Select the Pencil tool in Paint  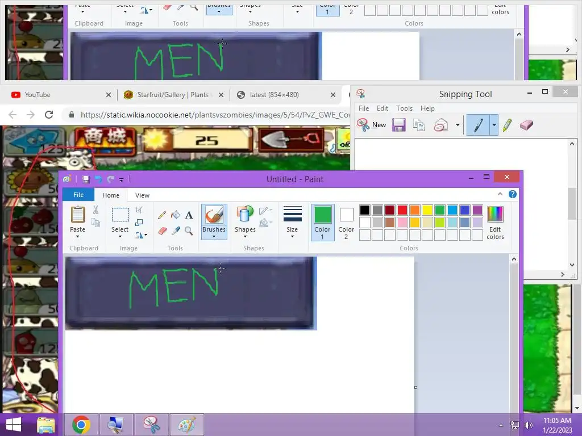(162, 215)
